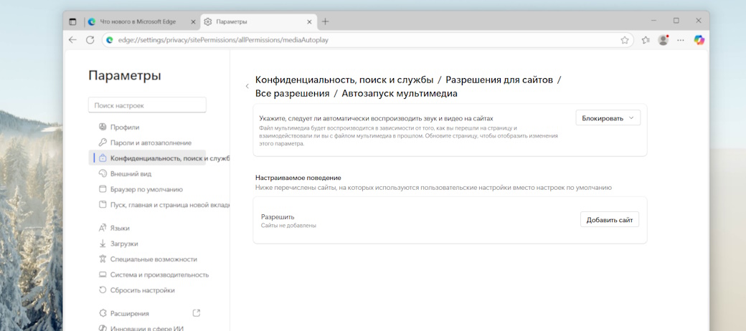Close the Параметры tab
The image size is (746, 331).
(x=307, y=21)
